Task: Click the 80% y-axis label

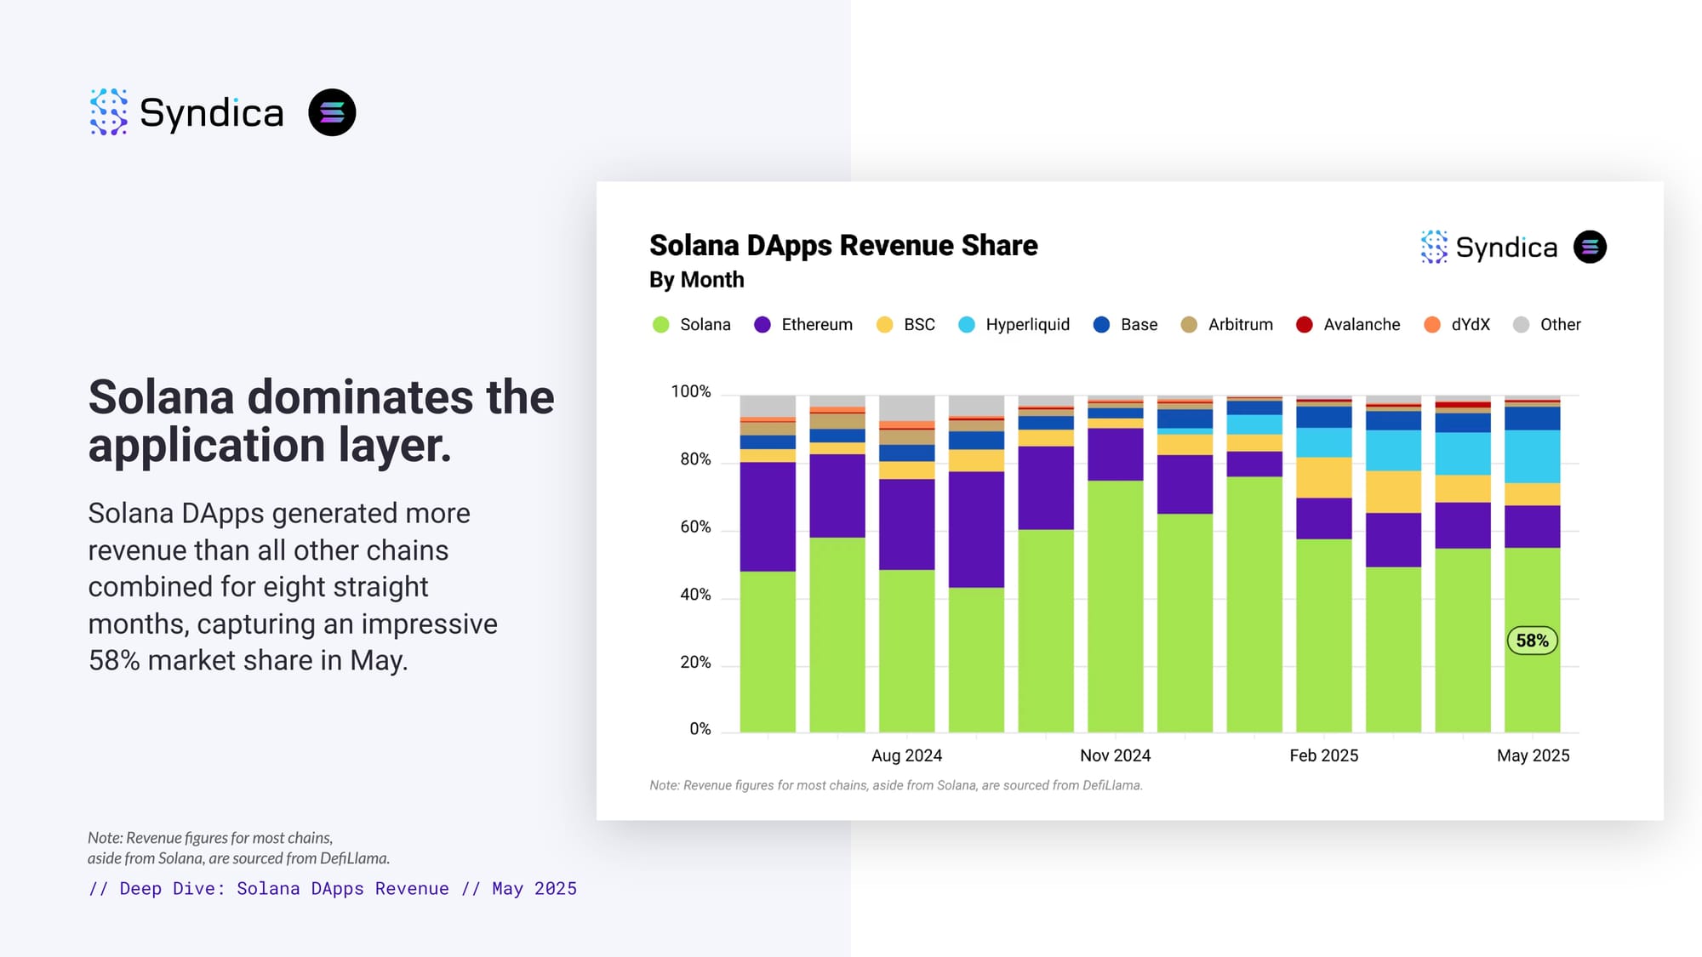Action: (x=695, y=459)
